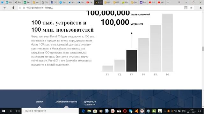Switch to the 'My' tab

9,2
